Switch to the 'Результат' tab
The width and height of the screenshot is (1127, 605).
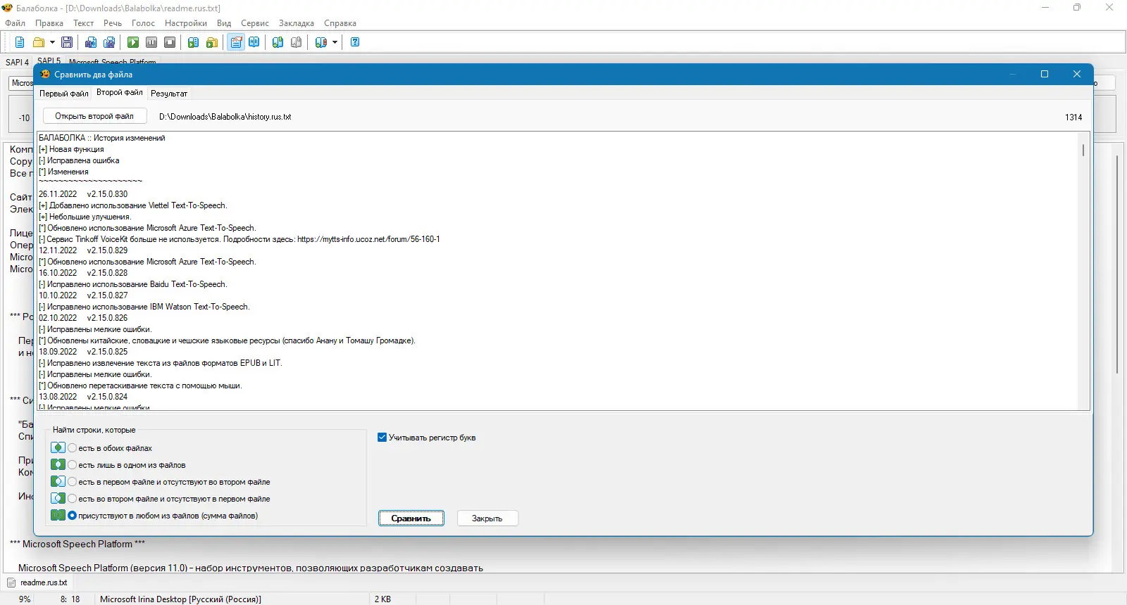pyautogui.click(x=169, y=94)
